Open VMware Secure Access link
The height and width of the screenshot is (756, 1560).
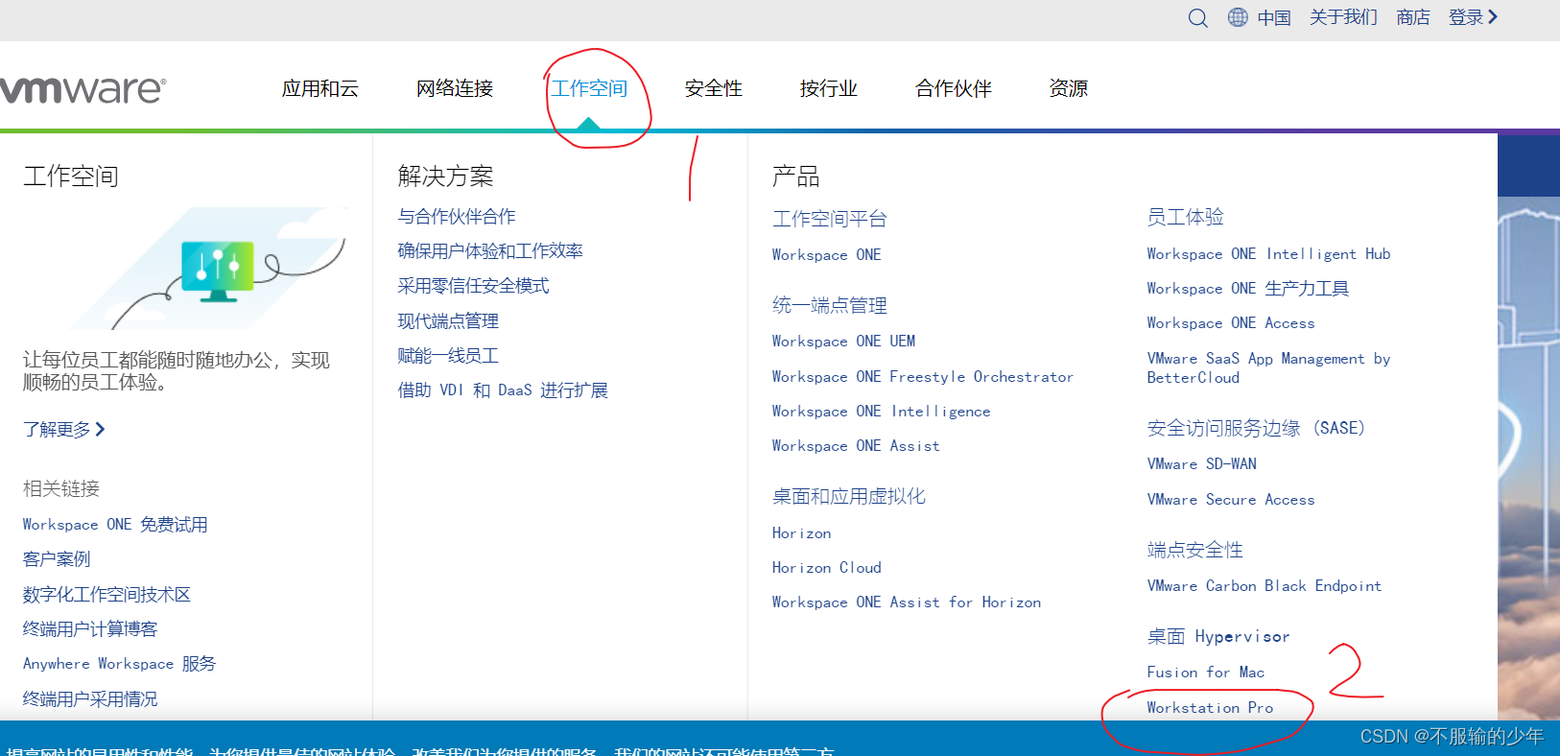click(x=1231, y=500)
